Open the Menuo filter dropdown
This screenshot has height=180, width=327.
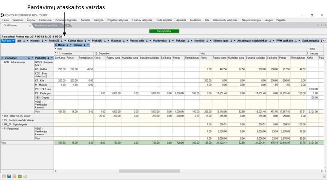(88, 45)
